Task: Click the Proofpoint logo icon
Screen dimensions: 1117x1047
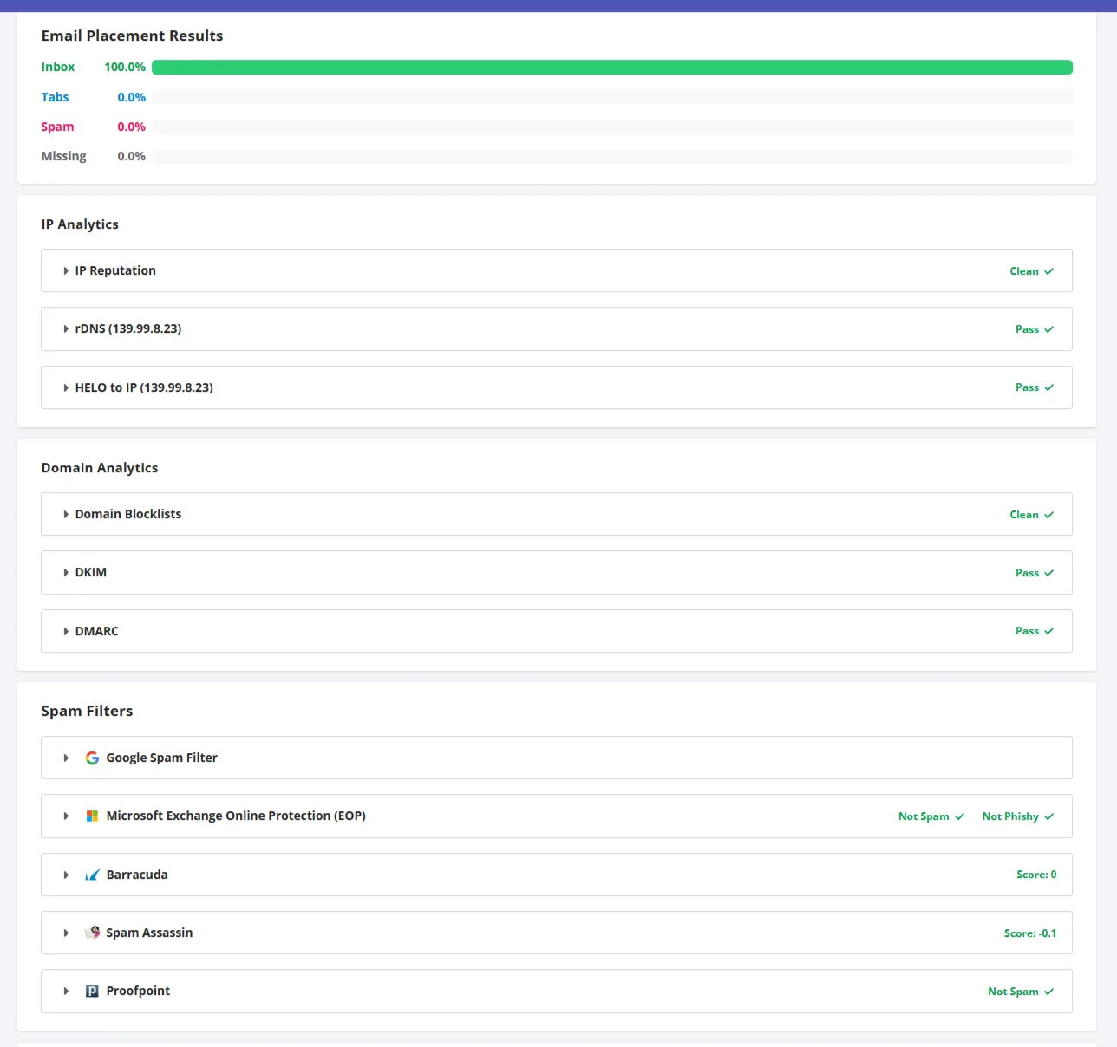Action: [92, 991]
